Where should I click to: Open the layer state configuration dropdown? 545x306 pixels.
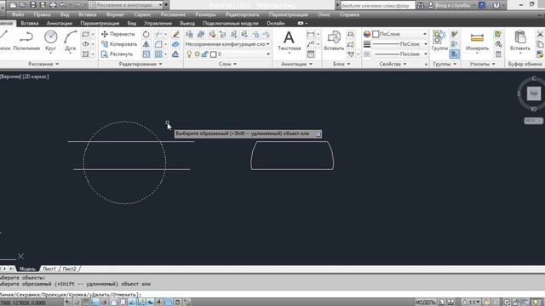pos(227,44)
